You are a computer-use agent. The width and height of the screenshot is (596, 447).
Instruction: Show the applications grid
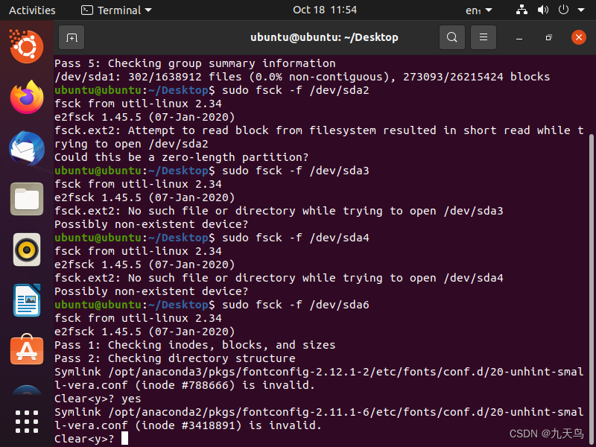coord(27,422)
